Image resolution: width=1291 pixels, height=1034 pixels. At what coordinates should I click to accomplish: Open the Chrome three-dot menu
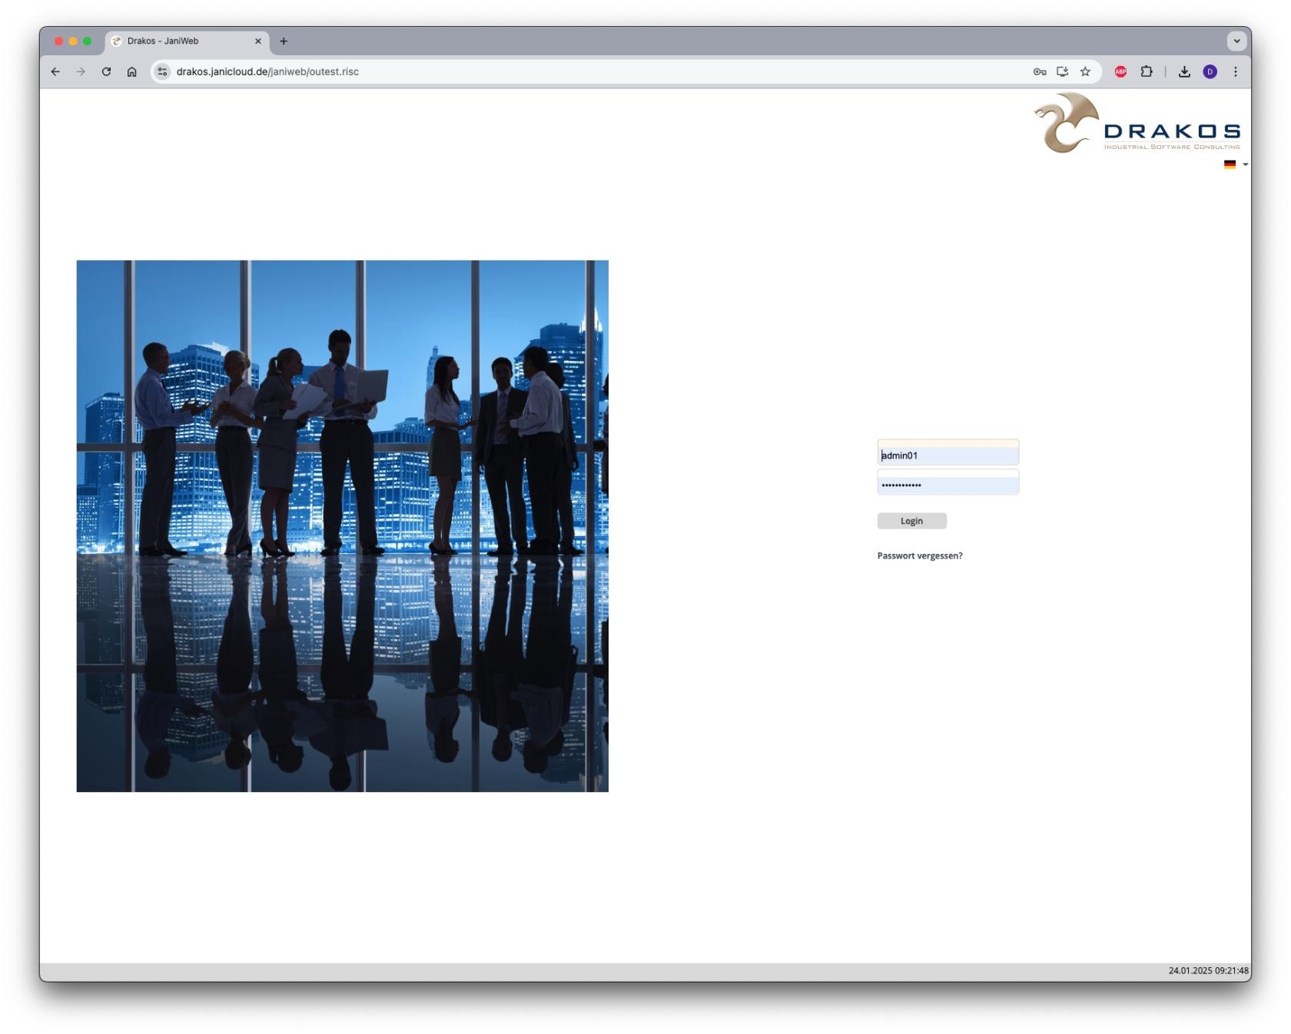pos(1235,71)
